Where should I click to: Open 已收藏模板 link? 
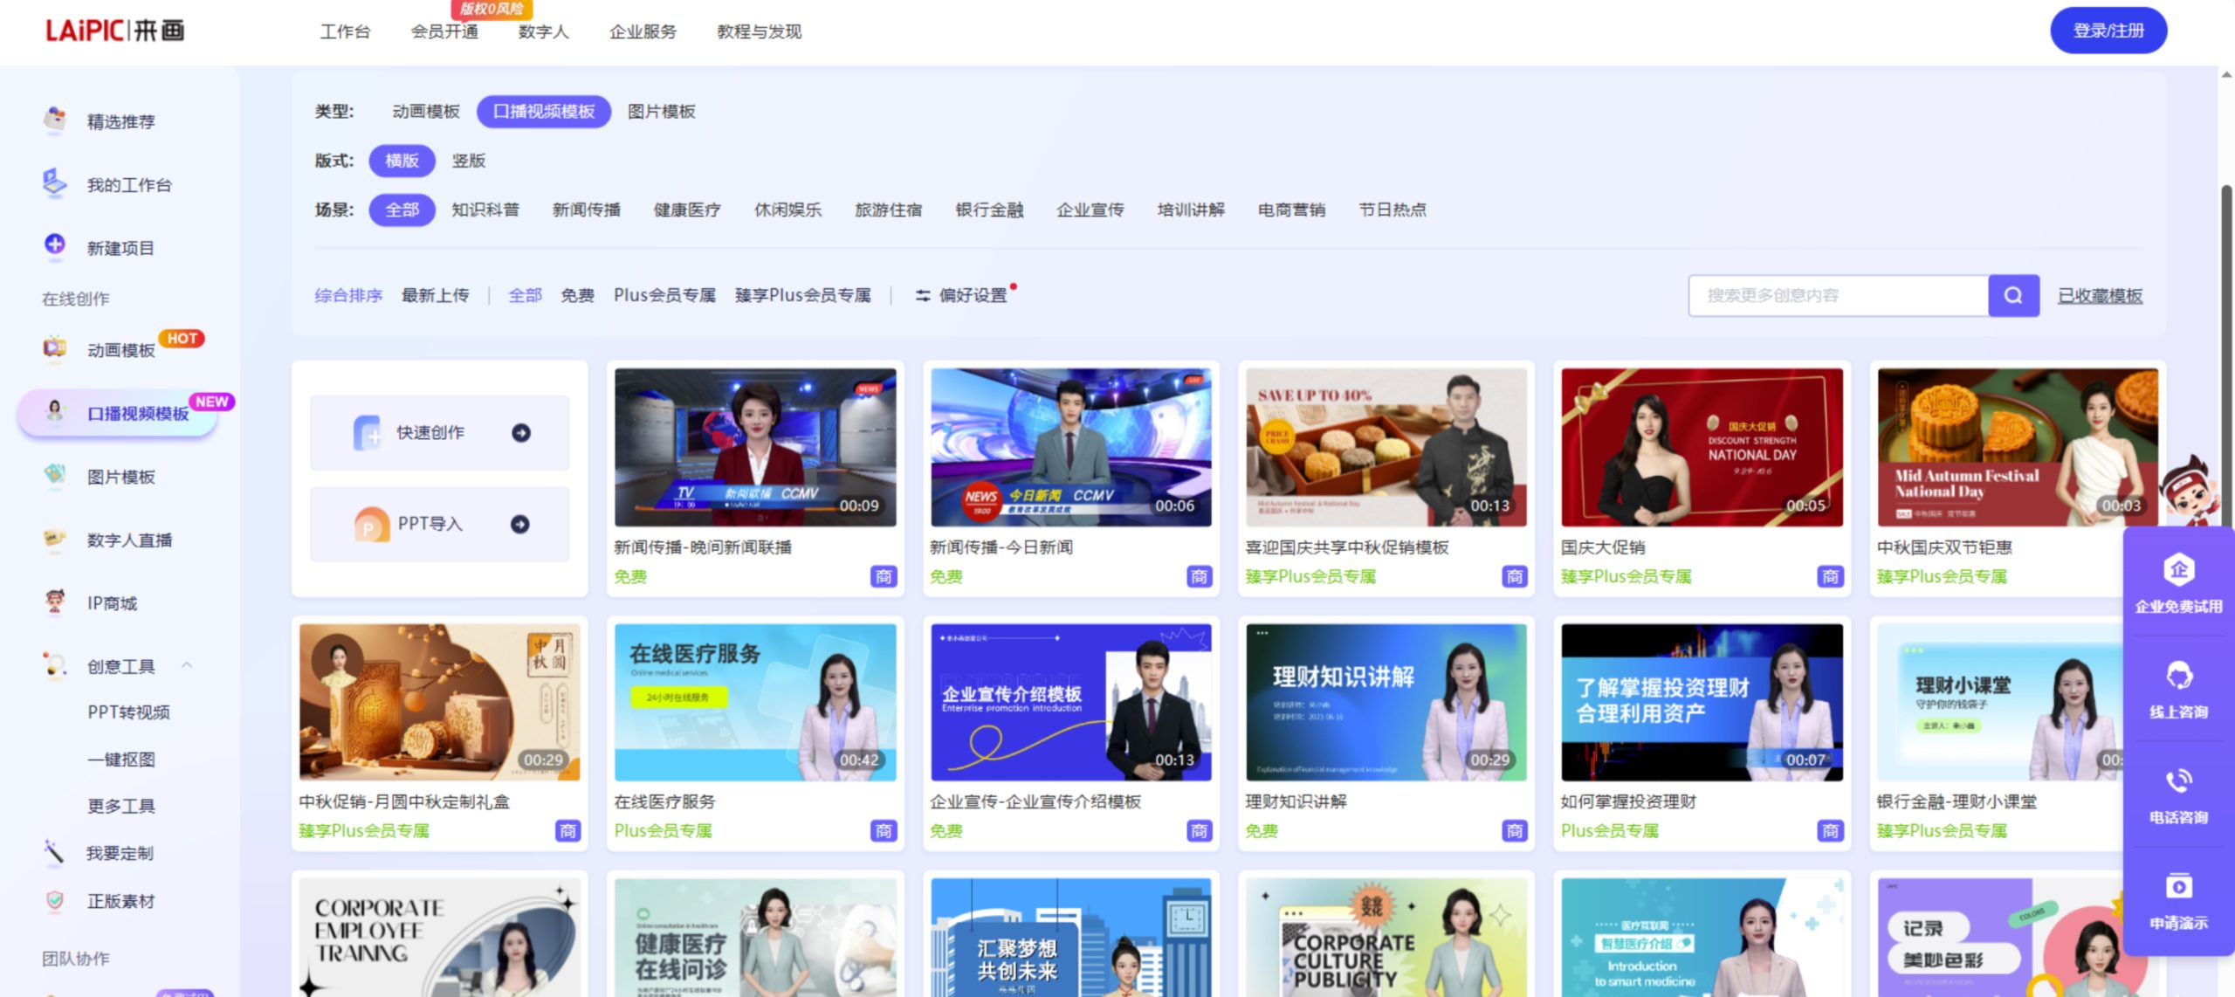pyautogui.click(x=2100, y=295)
